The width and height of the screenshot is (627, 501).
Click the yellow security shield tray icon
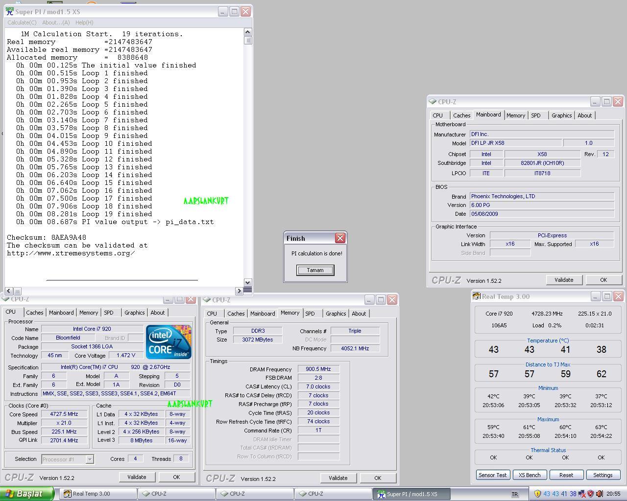click(x=537, y=494)
